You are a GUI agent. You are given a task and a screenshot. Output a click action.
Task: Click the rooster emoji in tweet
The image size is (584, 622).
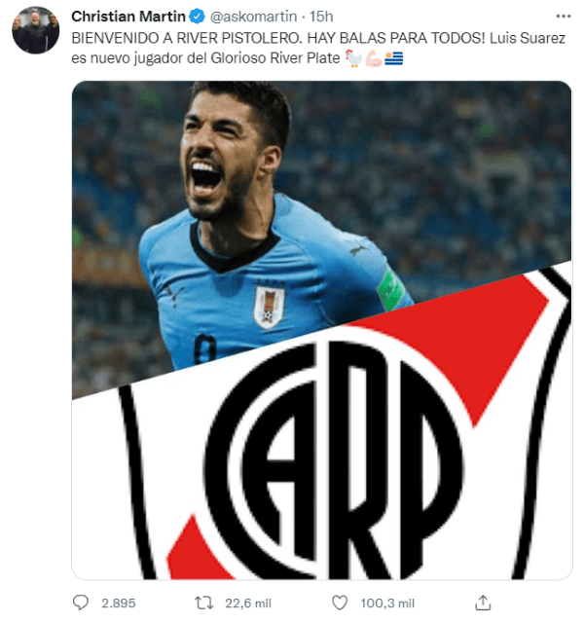(354, 58)
